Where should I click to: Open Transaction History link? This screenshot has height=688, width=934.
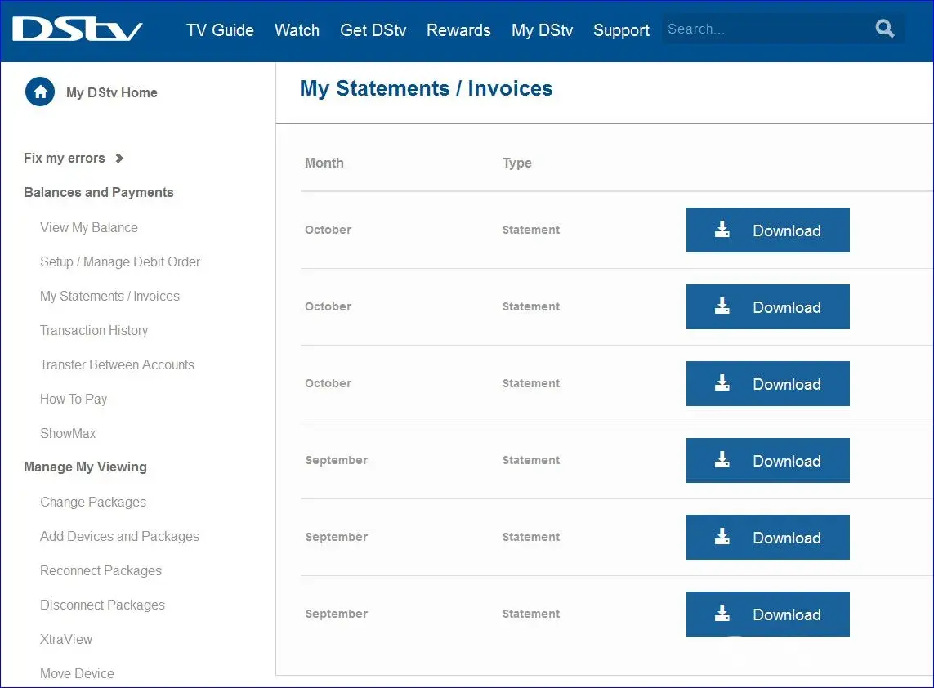tap(94, 330)
